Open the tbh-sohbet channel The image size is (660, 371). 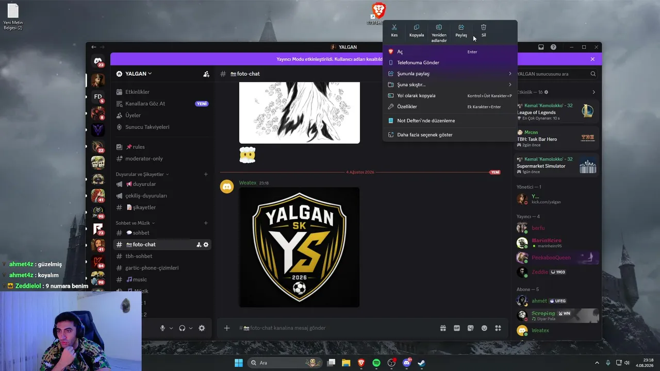[x=162, y=256]
